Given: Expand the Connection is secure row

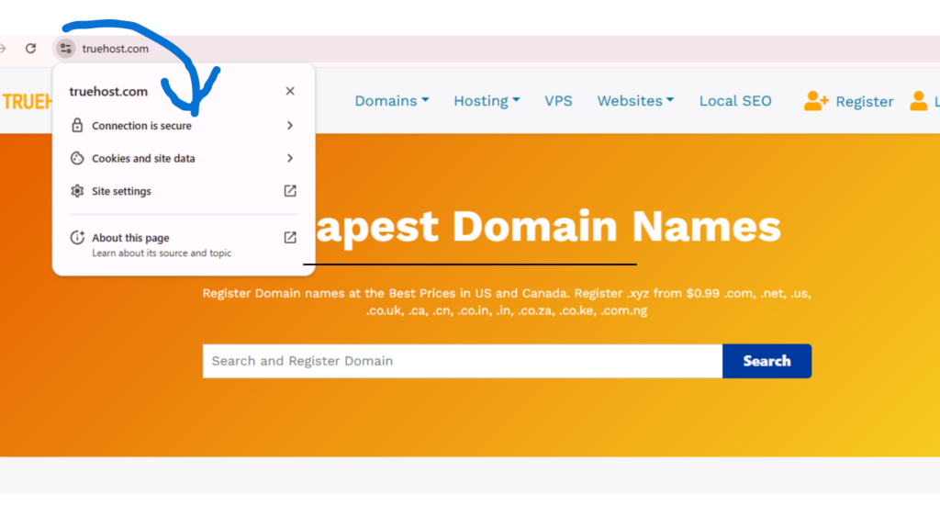Looking at the screenshot, I should pos(289,125).
